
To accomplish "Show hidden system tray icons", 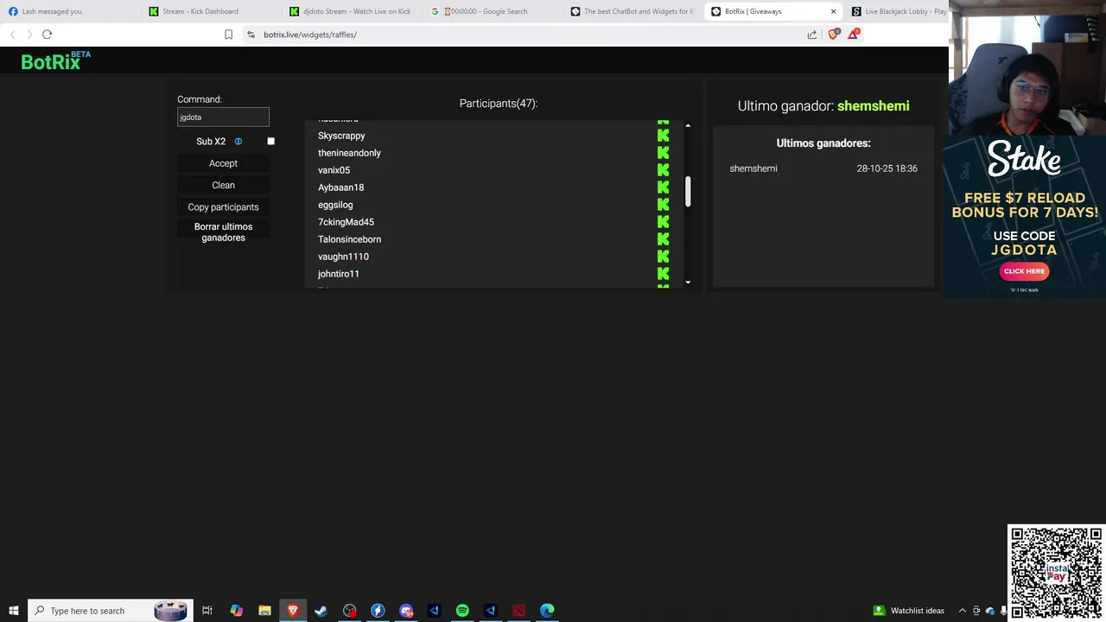I will (x=962, y=611).
